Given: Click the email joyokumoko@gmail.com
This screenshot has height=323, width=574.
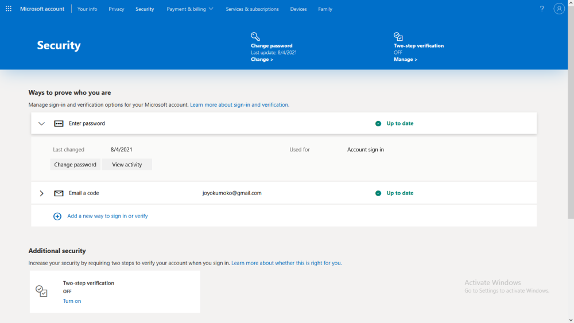Looking at the screenshot, I should [x=232, y=193].
